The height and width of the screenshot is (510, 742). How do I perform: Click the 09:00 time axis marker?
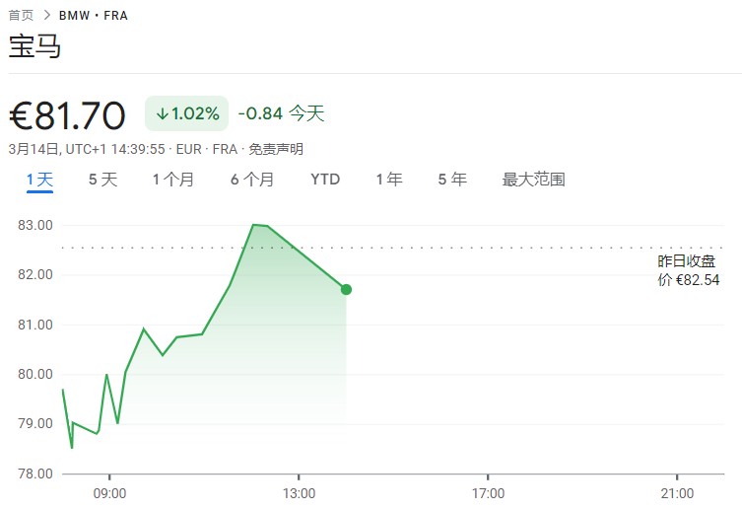click(x=109, y=493)
